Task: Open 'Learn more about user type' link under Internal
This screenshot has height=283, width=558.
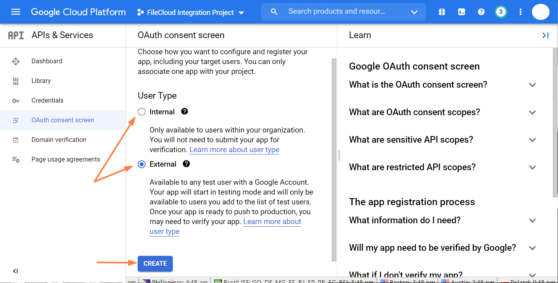Action: 234,150
